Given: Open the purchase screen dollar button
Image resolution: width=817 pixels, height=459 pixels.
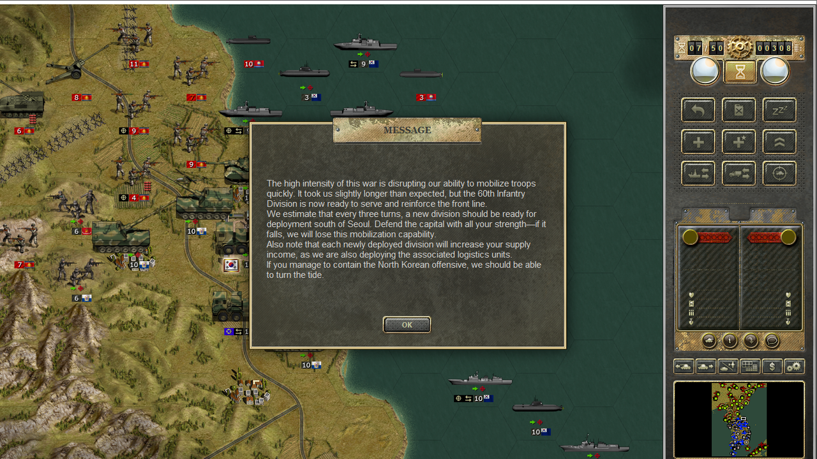Looking at the screenshot, I should pyautogui.click(x=772, y=367).
